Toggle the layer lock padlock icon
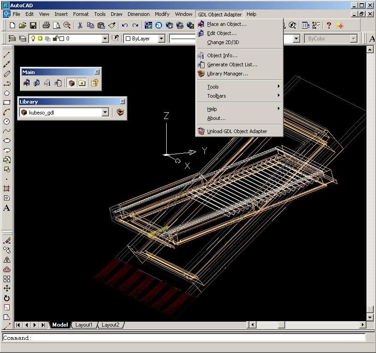The height and width of the screenshot is (353, 376). click(55, 39)
